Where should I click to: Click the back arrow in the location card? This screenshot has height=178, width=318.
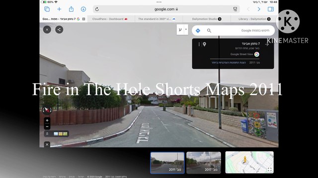pyautogui.click(x=267, y=44)
